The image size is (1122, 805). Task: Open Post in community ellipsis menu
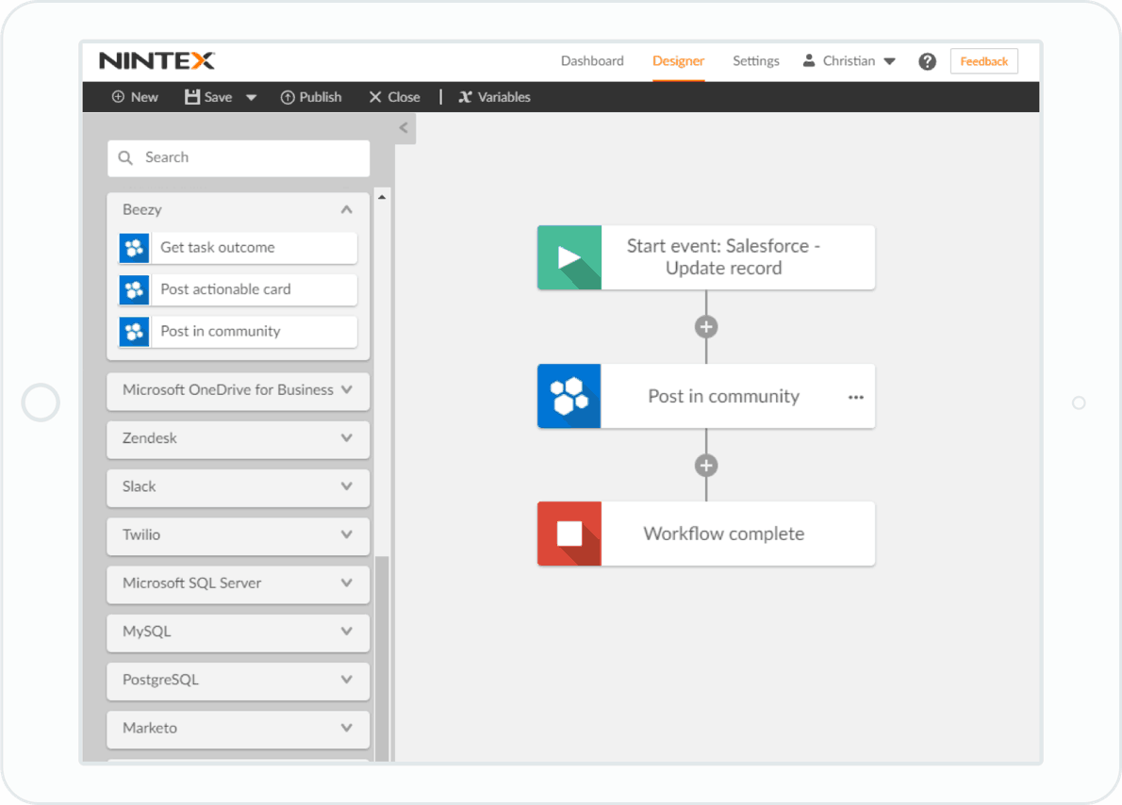tap(856, 397)
